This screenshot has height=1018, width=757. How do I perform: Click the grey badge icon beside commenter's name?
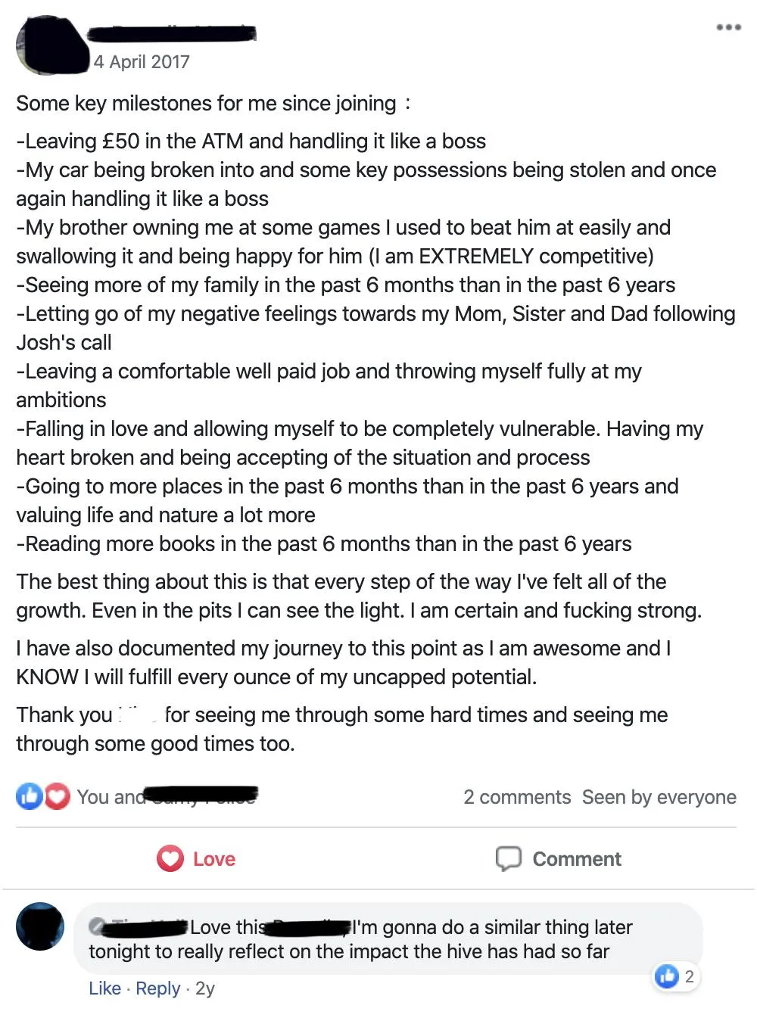(98, 926)
